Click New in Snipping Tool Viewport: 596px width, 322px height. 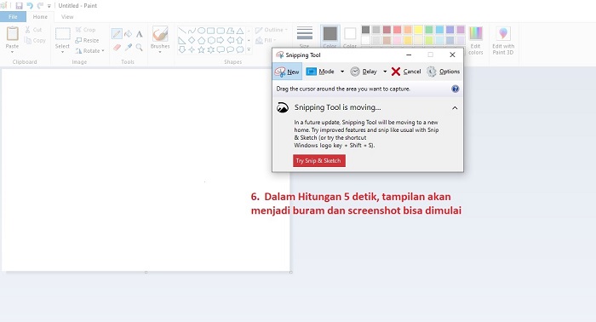pyautogui.click(x=288, y=72)
